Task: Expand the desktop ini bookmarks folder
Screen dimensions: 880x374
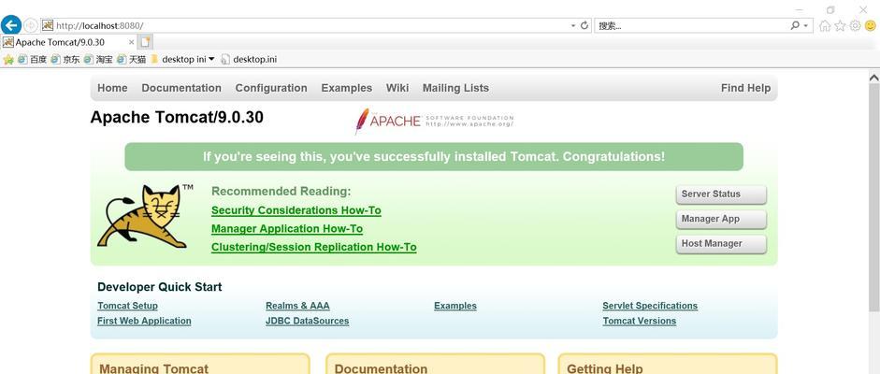Action: [x=182, y=60]
